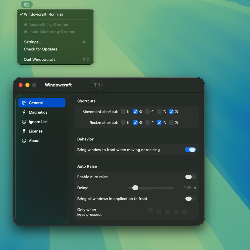The width and height of the screenshot is (250, 250).
Task: Disable bring window to front when moving
Action: pos(190,150)
